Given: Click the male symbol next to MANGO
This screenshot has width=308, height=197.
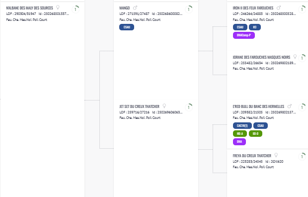Looking at the screenshot, I should [x=135, y=8].
